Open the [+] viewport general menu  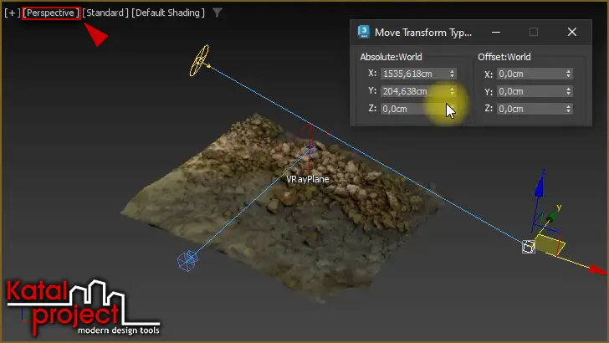pos(12,13)
